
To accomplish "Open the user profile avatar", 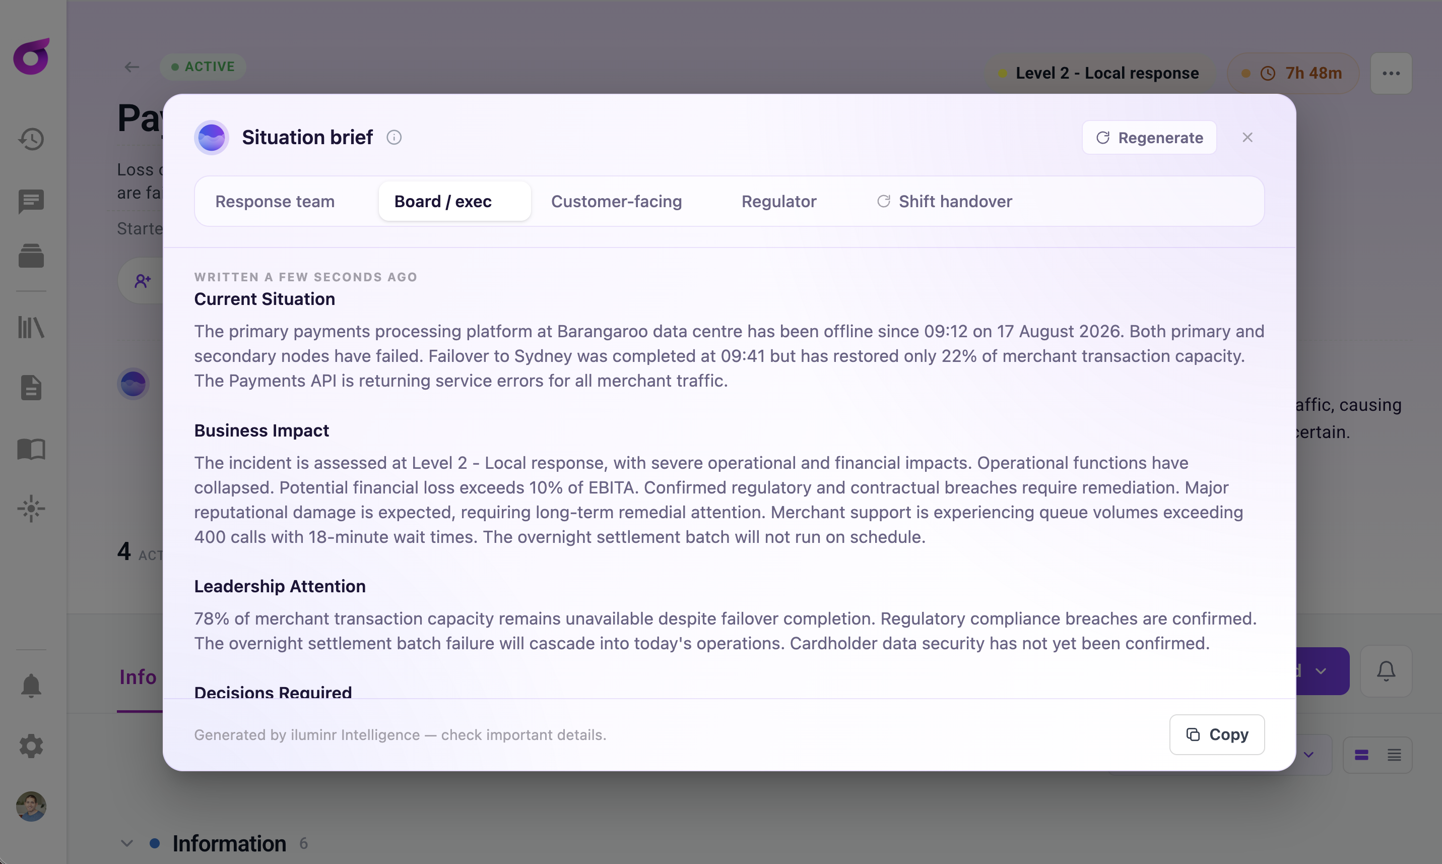I will click(x=31, y=807).
